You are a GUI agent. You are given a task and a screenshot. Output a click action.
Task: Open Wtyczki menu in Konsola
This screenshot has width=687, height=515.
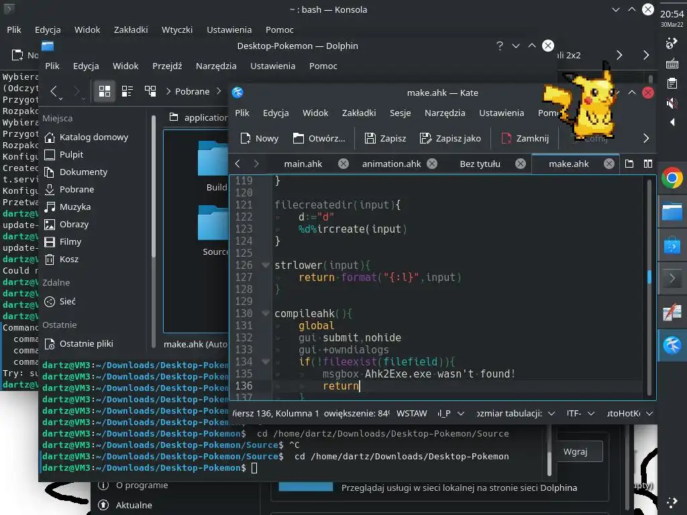pos(177,30)
